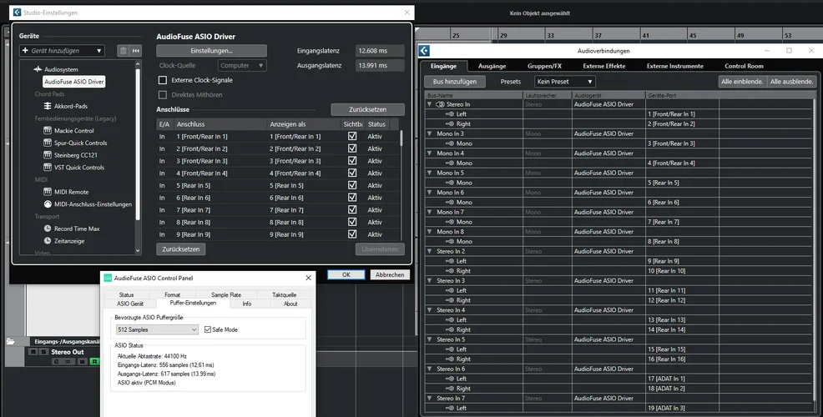Image resolution: width=823 pixels, height=417 pixels.
Task: Click the speaker icon on Stereo In bus
Action: pyautogui.click(x=439, y=104)
